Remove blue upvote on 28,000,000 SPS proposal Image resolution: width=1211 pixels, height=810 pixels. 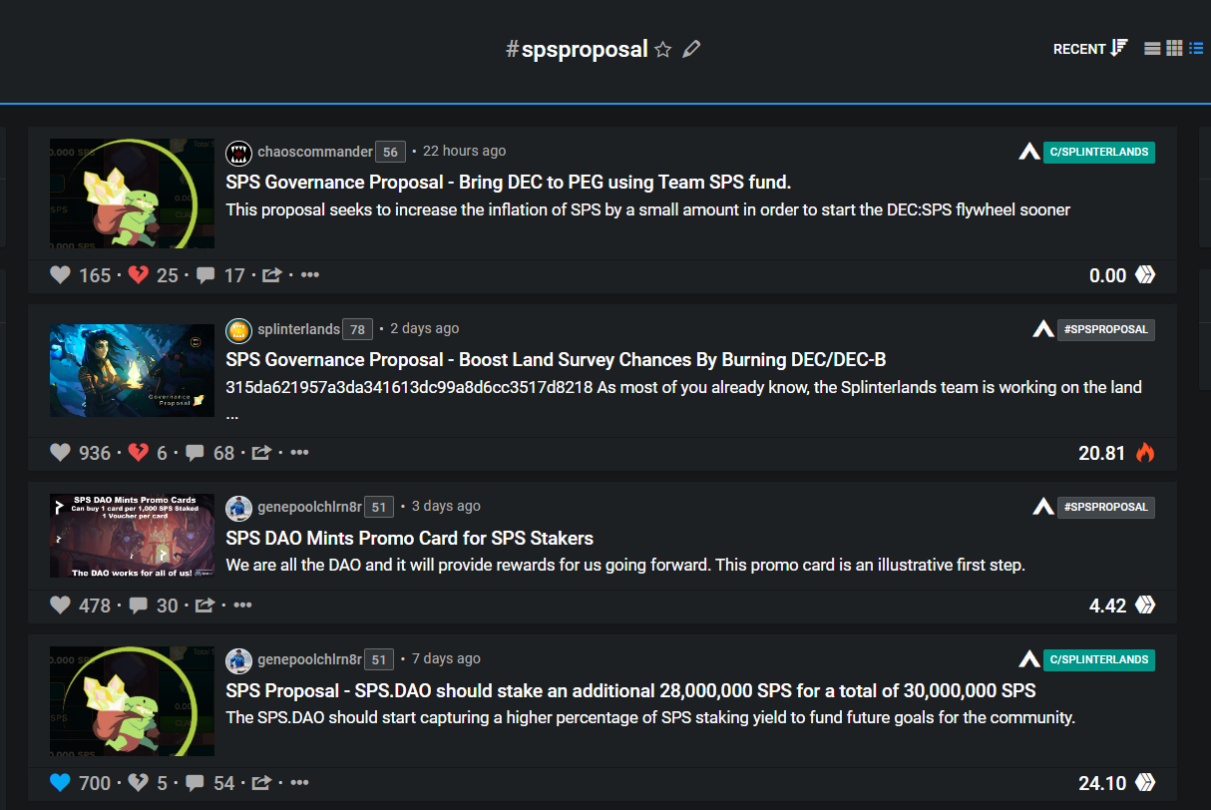(x=60, y=783)
